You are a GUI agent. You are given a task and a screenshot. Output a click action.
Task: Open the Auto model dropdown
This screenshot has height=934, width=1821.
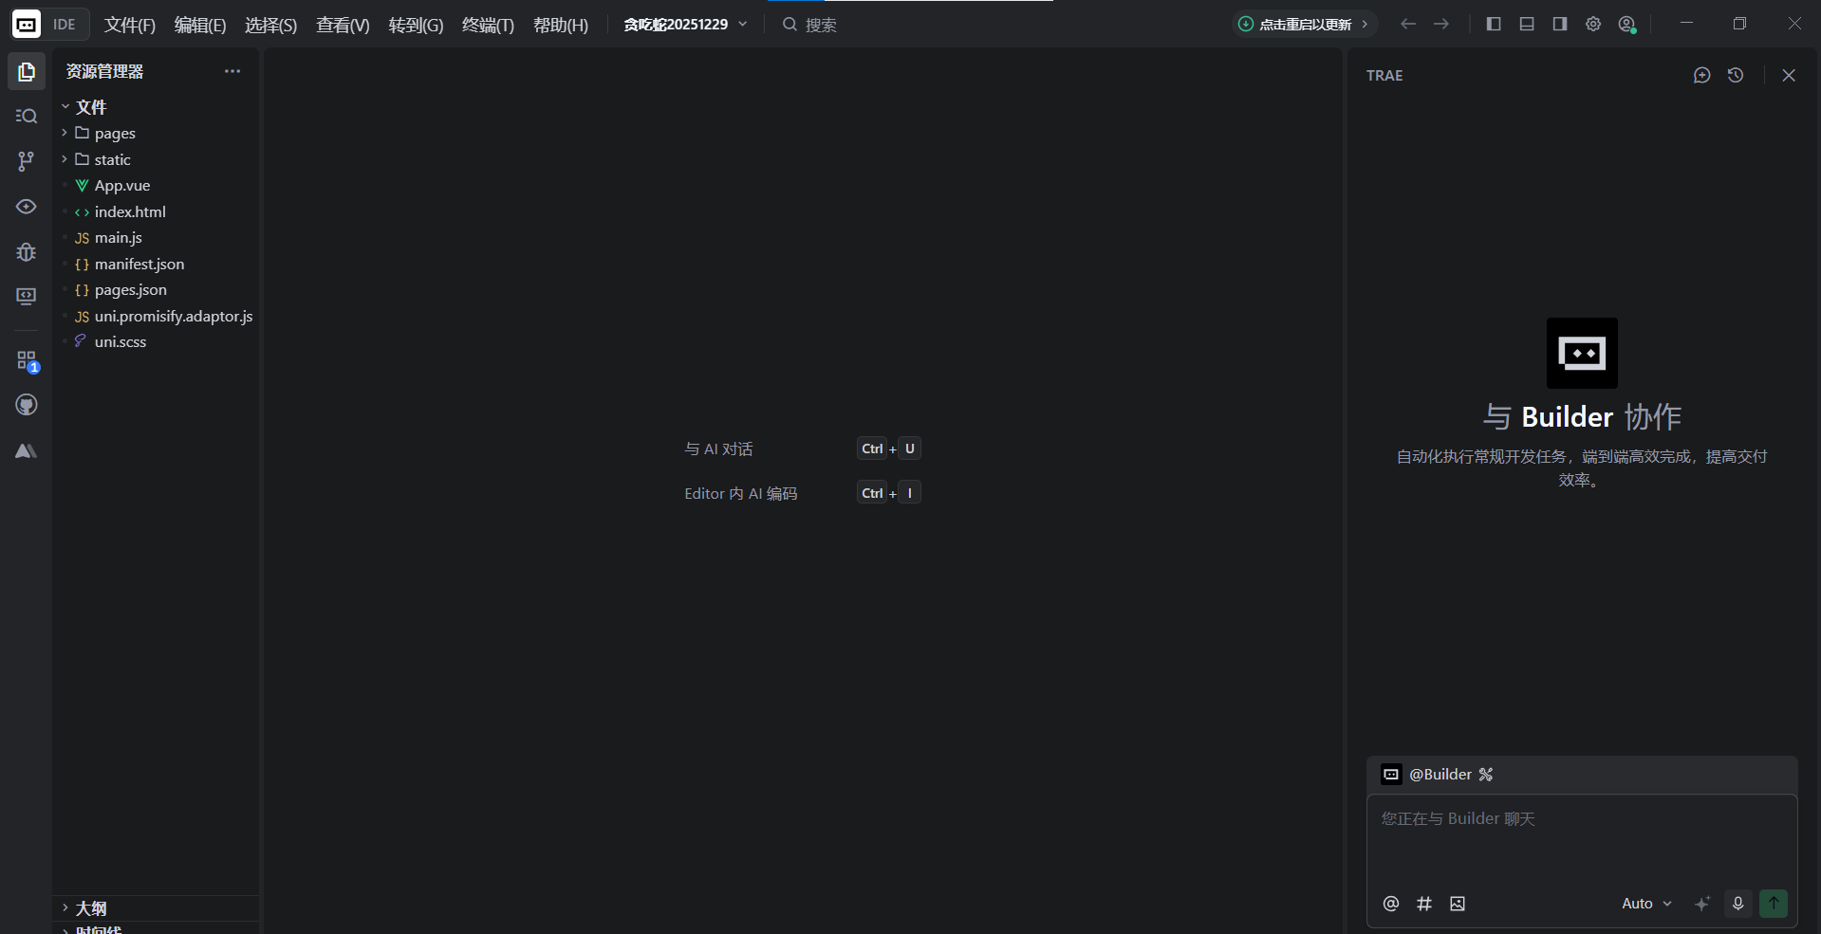click(x=1646, y=904)
